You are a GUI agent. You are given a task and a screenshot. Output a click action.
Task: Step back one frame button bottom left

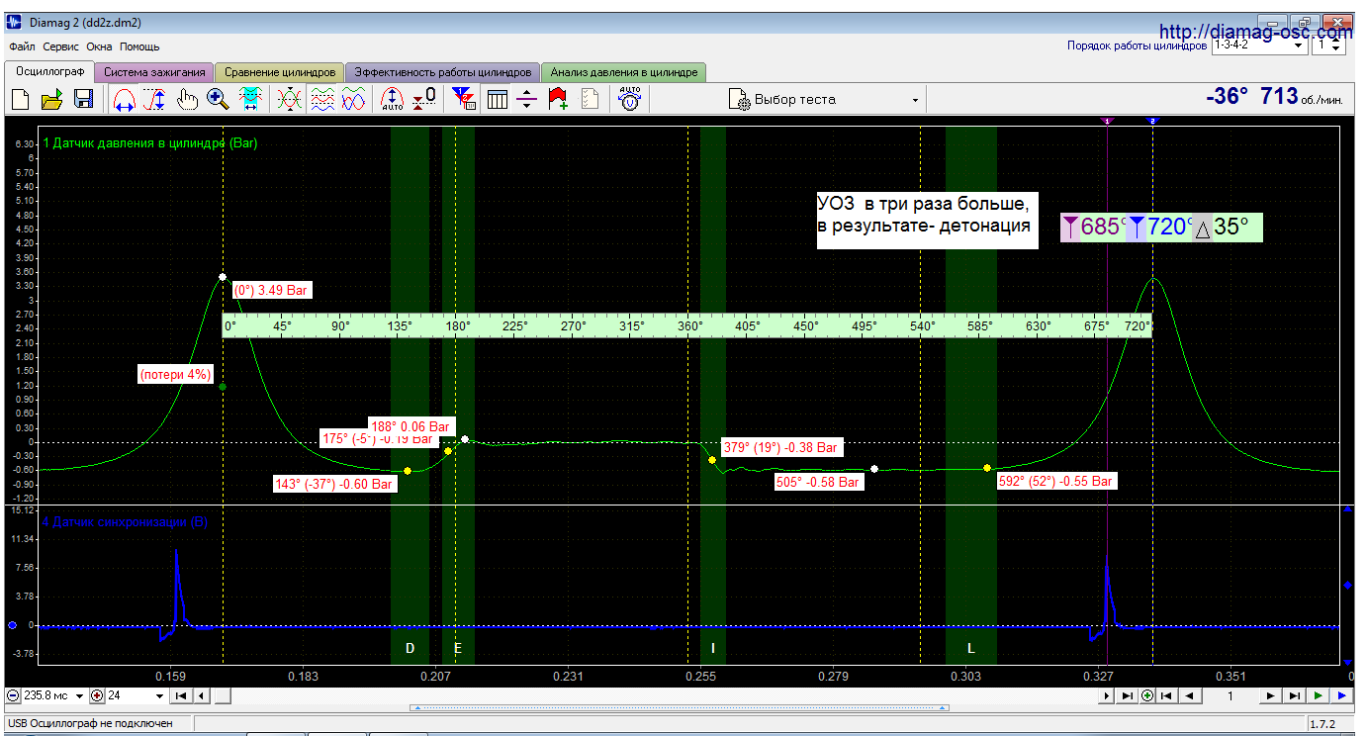[202, 695]
